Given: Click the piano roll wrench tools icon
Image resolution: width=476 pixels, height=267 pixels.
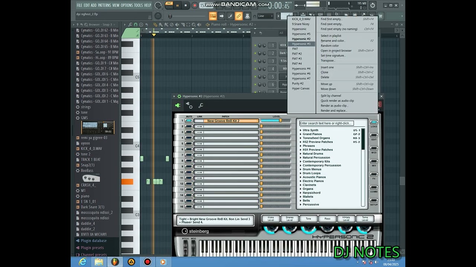Looking at the screenshot, I should pos(130,24).
